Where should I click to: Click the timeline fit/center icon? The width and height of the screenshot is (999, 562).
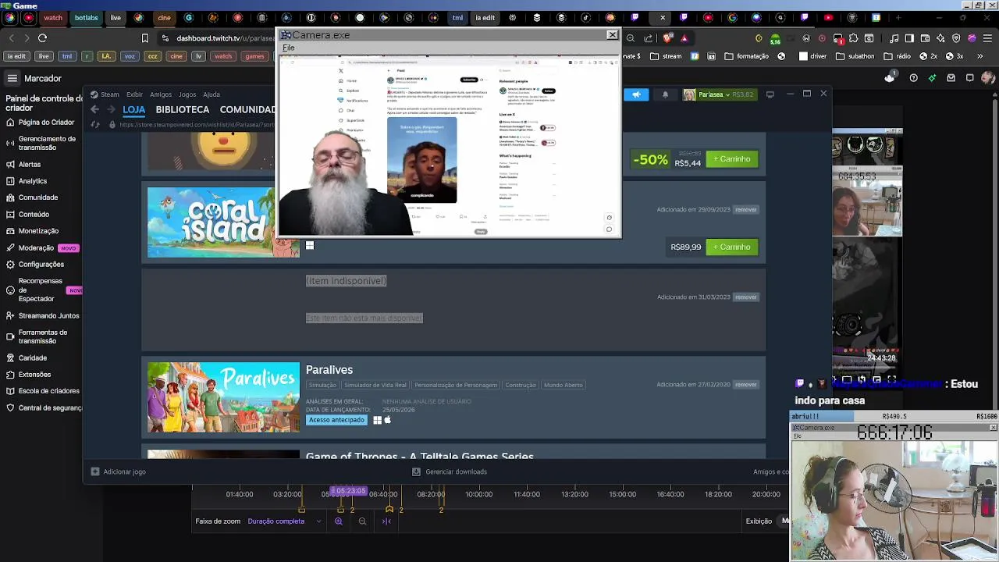386,521
